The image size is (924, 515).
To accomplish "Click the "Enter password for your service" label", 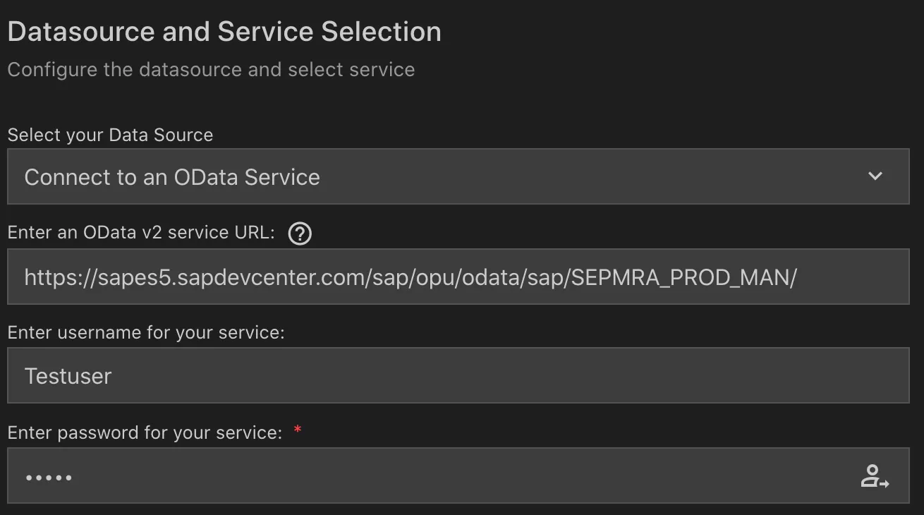I will [145, 432].
